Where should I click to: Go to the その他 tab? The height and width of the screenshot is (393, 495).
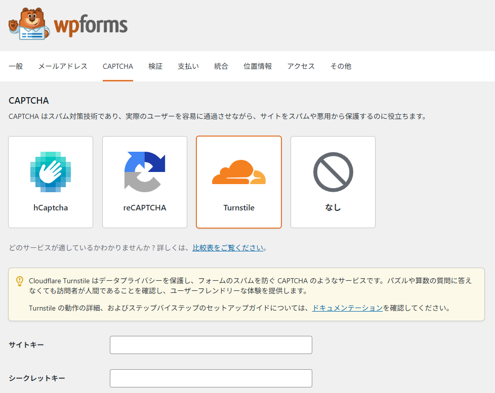tap(341, 66)
